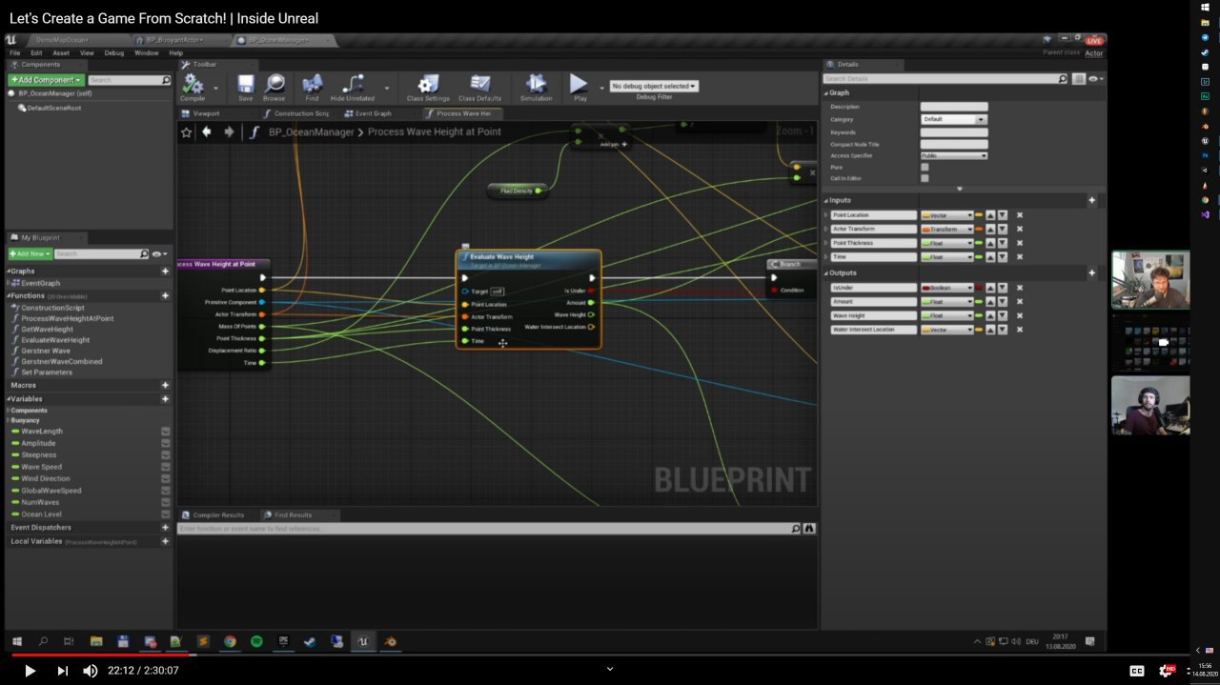The width and height of the screenshot is (1220, 685).
Task: Play the YouTube video
Action: tap(30, 671)
